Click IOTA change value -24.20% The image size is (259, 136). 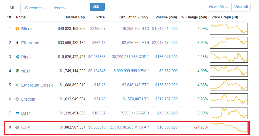pos(201,127)
